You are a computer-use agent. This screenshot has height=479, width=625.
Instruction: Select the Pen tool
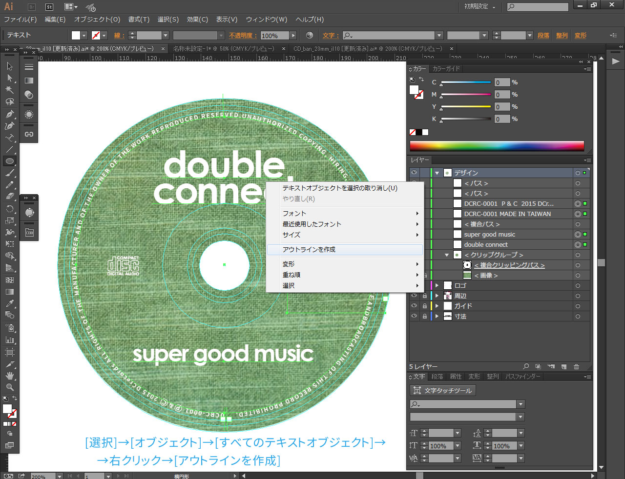pyautogui.click(x=9, y=114)
